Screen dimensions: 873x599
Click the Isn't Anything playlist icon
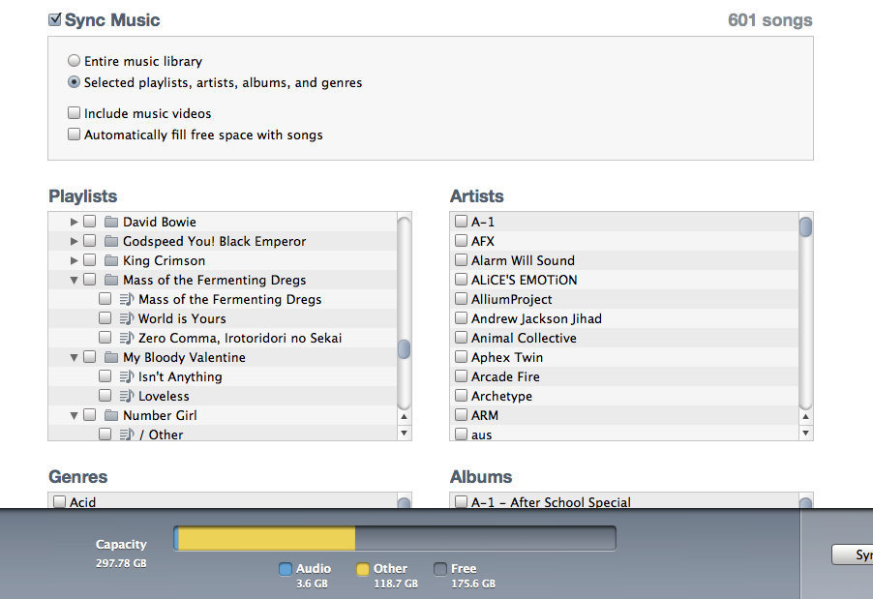(x=127, y=376)
